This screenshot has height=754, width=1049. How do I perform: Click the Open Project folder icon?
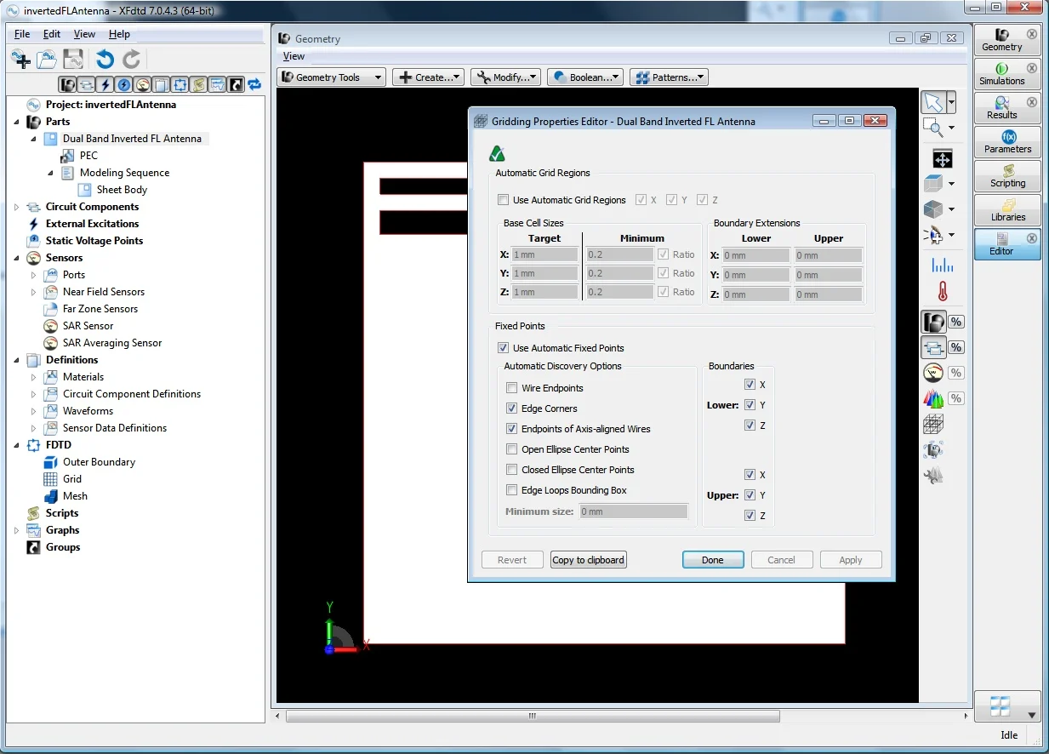tap(47, 59)
